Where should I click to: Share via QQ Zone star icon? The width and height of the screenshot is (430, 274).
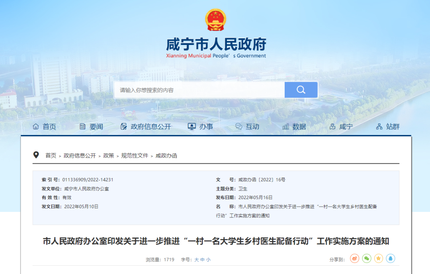(x=379, y=259)
